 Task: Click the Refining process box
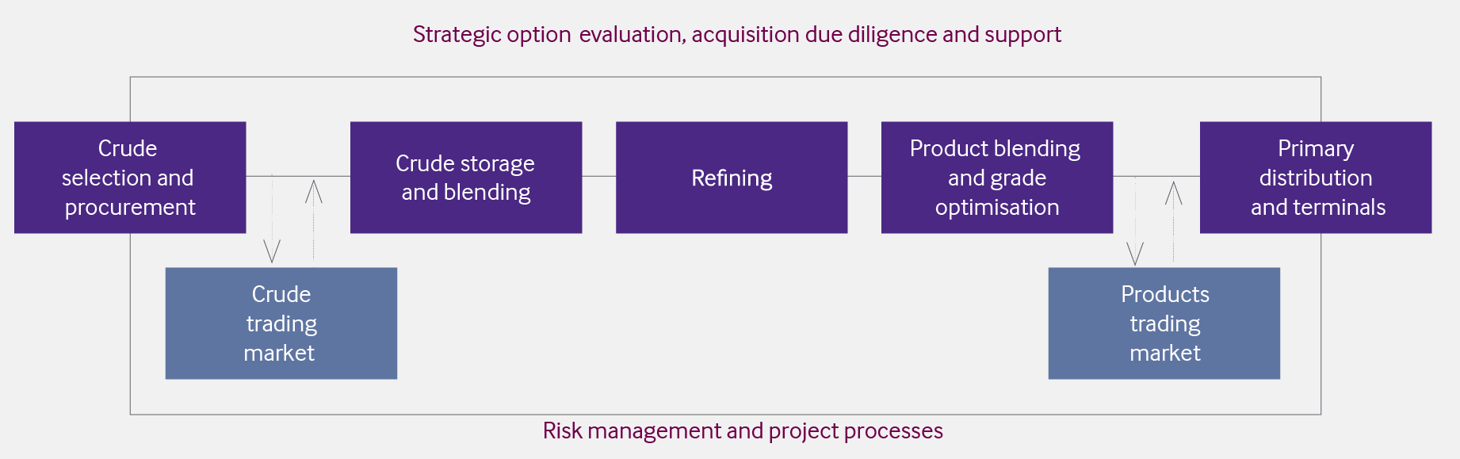point(732,178)
